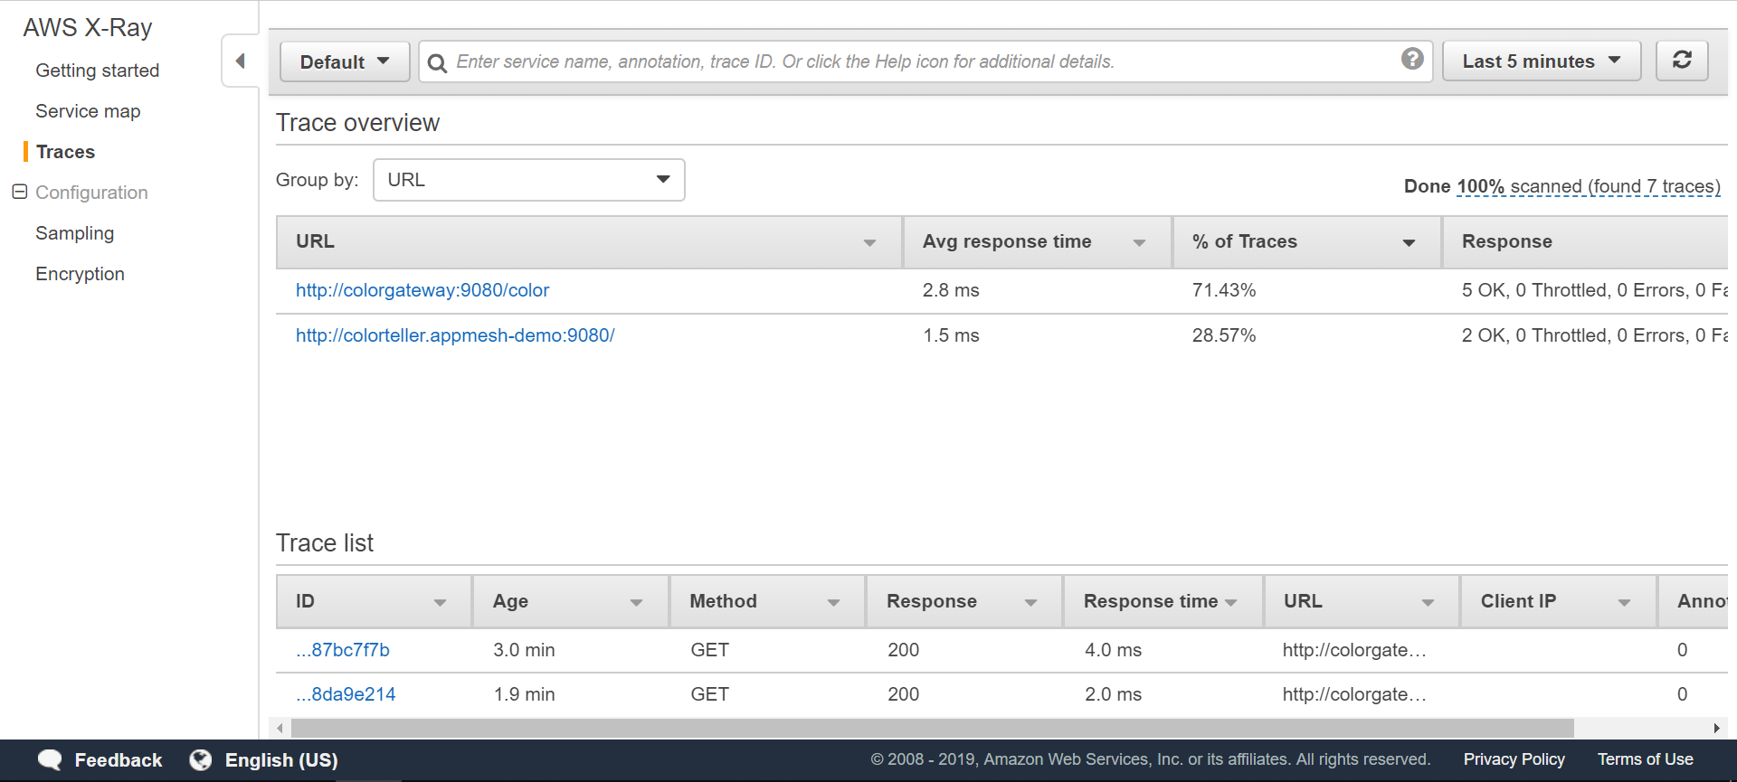Collapse the left navigation sidebar arrow
Screen dimensions: 1737x782
coord(240,61)
